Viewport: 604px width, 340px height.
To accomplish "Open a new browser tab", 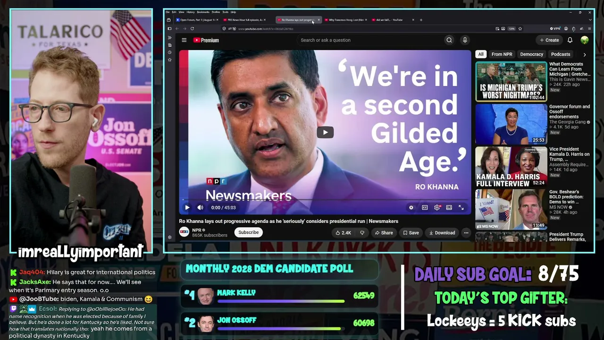I will click(x=421, y=20).
